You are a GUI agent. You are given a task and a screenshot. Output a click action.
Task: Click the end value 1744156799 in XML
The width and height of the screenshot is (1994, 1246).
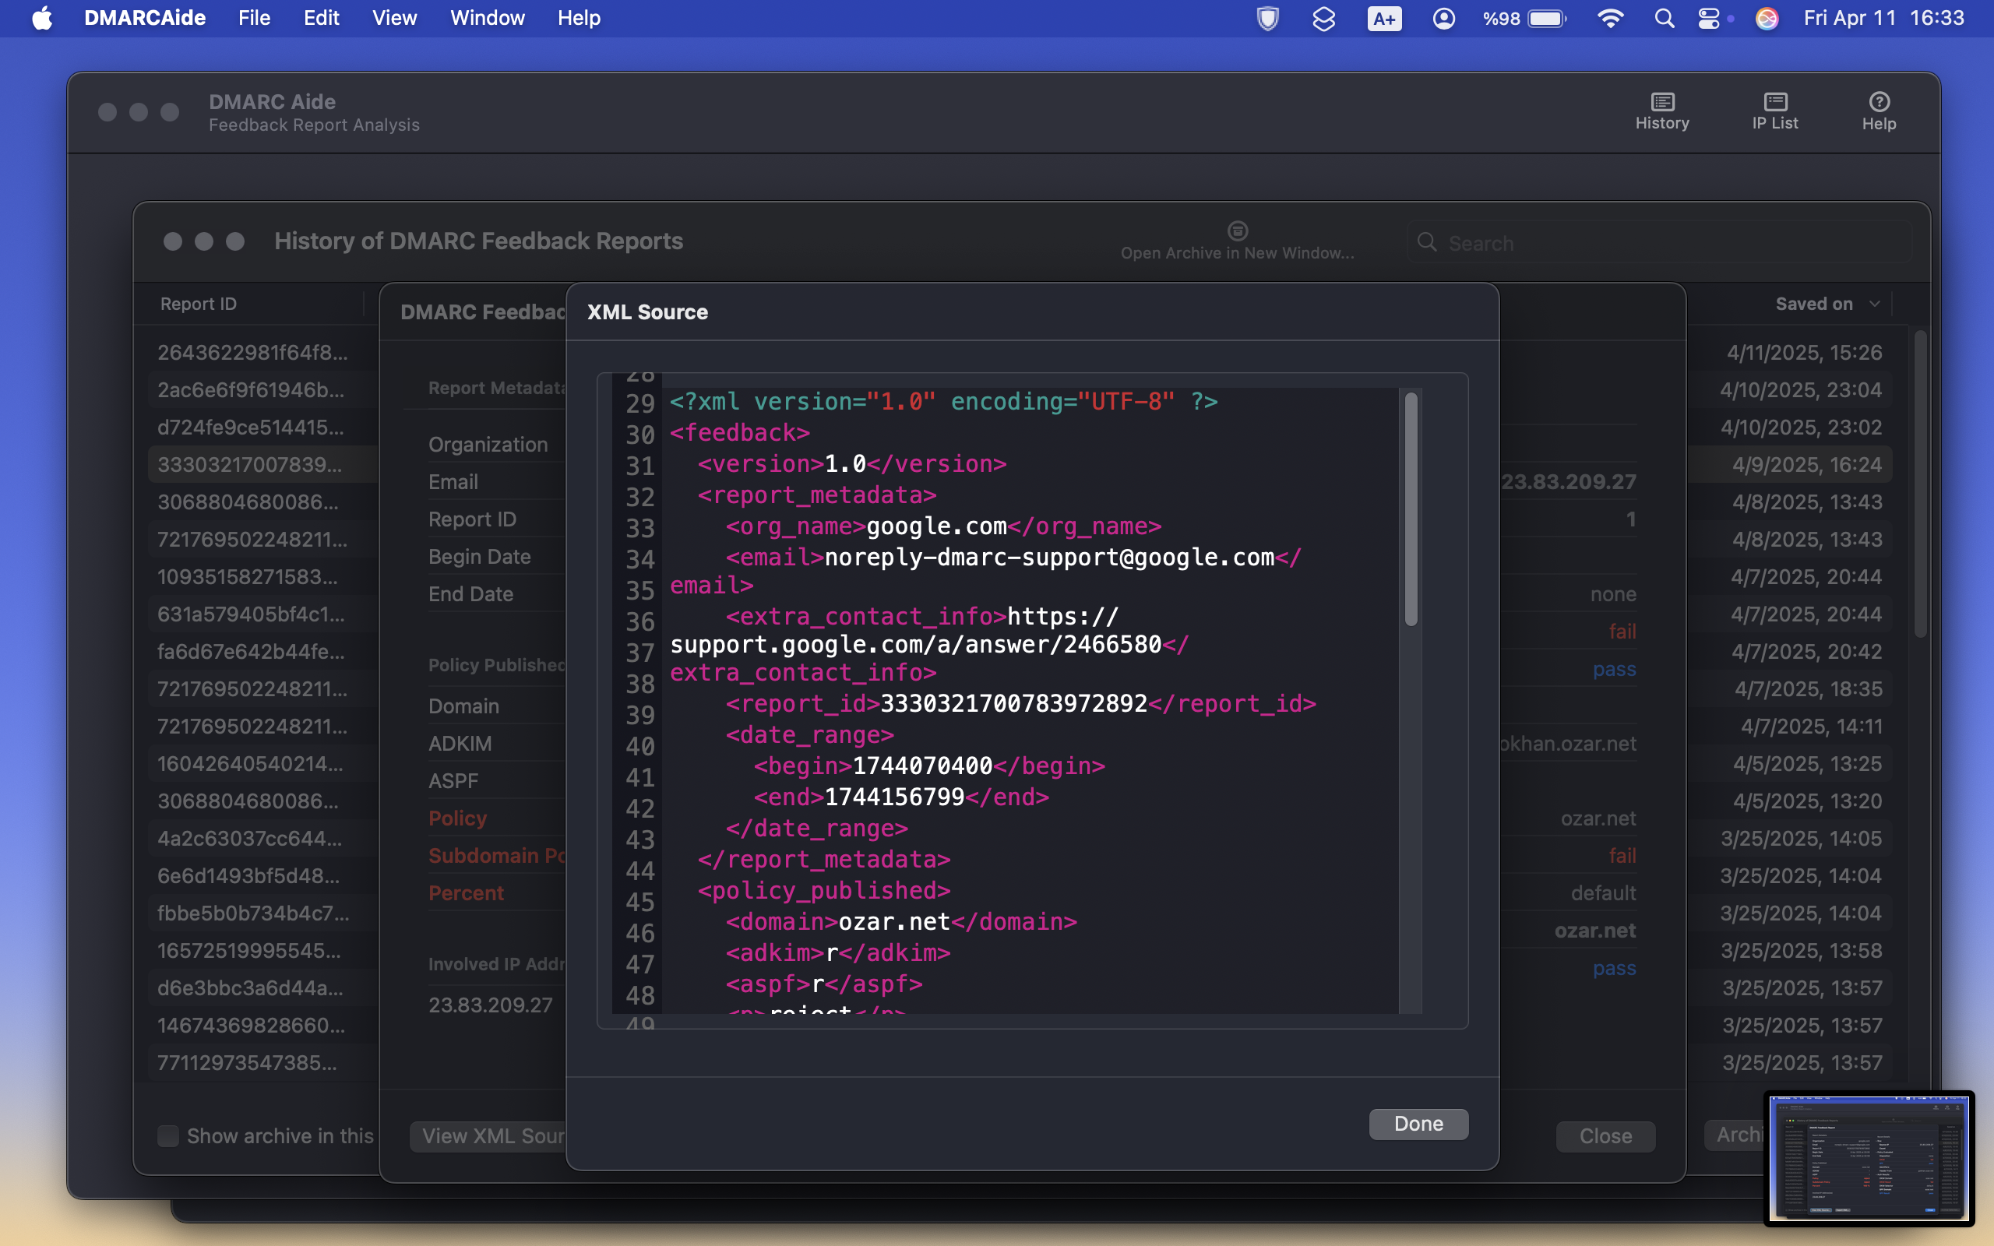894,797
